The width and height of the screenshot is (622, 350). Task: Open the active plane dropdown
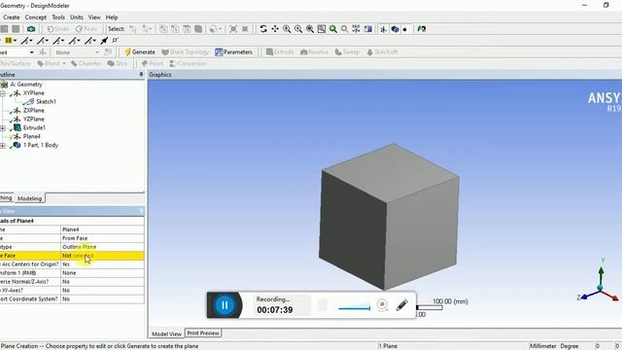32,52
